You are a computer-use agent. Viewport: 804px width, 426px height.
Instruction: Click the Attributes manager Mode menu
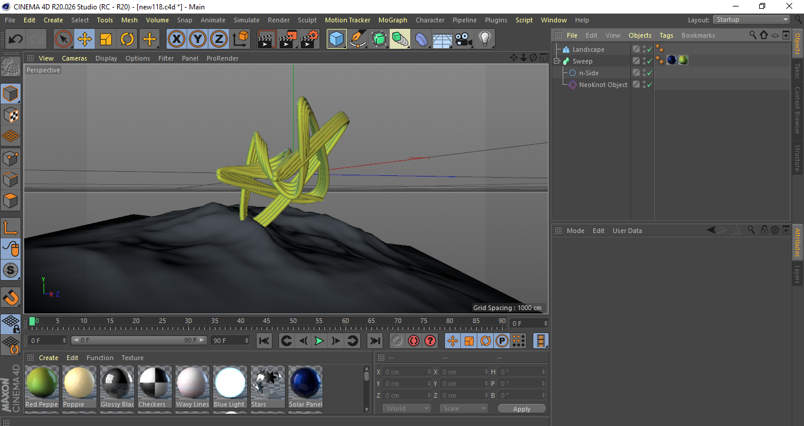pos(575,231)
